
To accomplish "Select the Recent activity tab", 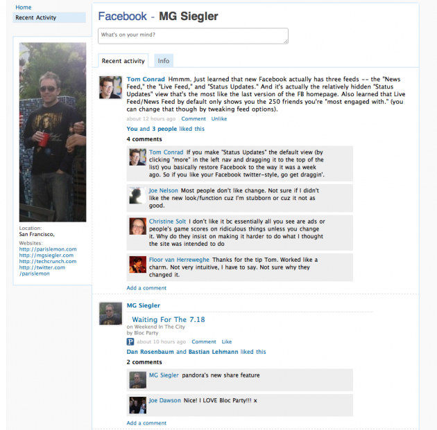I will 123,61.
